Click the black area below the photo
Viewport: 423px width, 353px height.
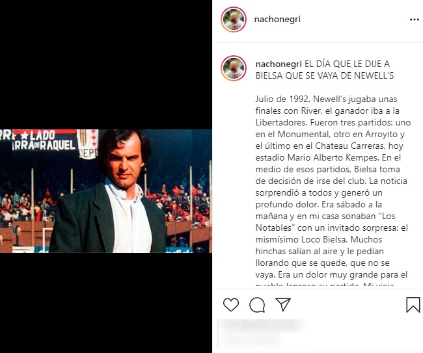(106, 303)
